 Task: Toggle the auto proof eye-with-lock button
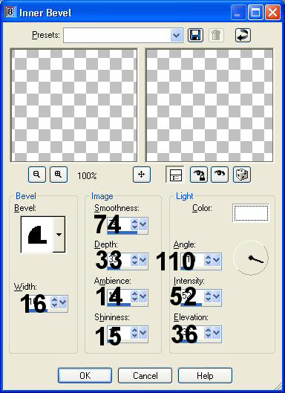[x=199, y=175]
